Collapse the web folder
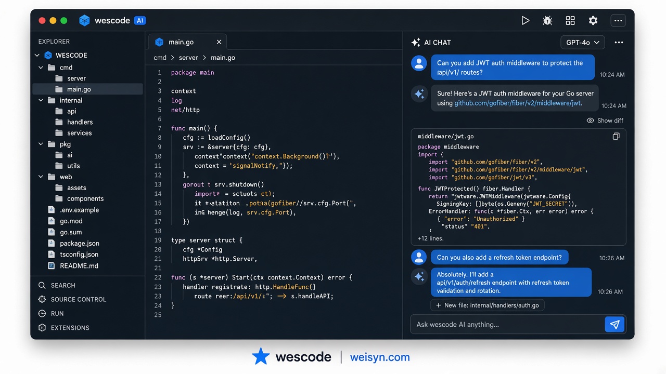This screenshot has width=666, height=374. (x=41, y=177)
